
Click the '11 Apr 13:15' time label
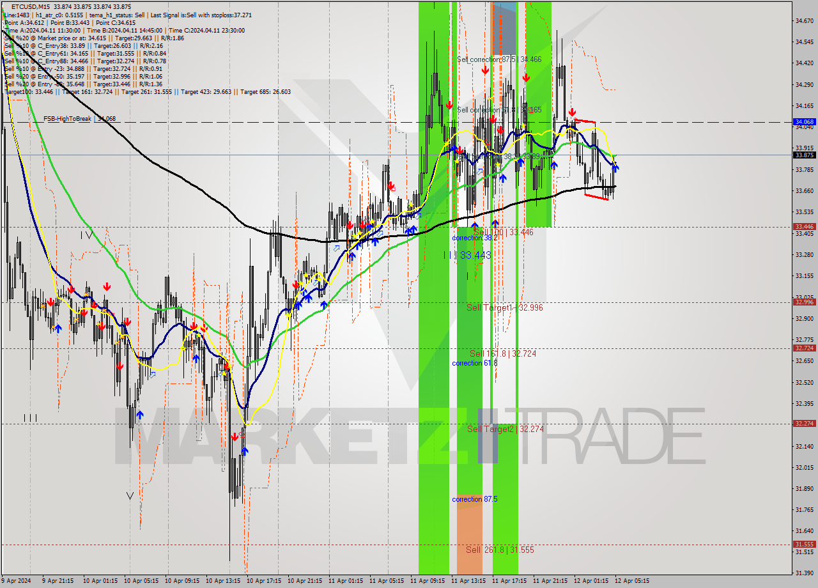pos(468,581)
